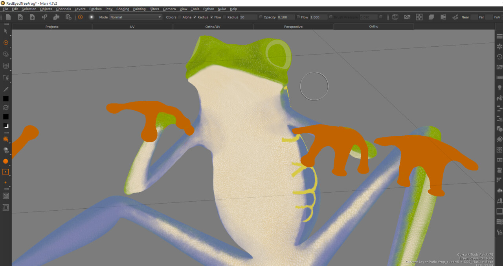Viewport: 503px width, 266px height.
Task: Click the Opacity value field 0.100
Action: (x=286, y=17)
